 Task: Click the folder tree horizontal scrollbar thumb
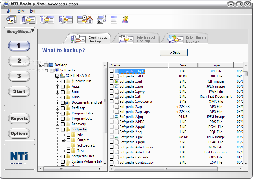[x=62, y=169]
